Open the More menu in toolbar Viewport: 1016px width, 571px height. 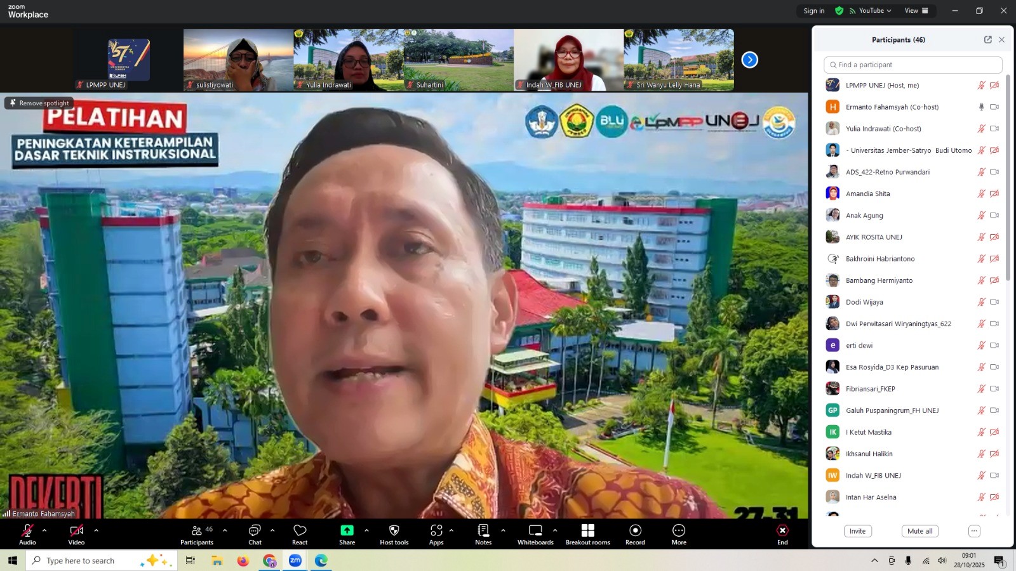tap(679, 534)
